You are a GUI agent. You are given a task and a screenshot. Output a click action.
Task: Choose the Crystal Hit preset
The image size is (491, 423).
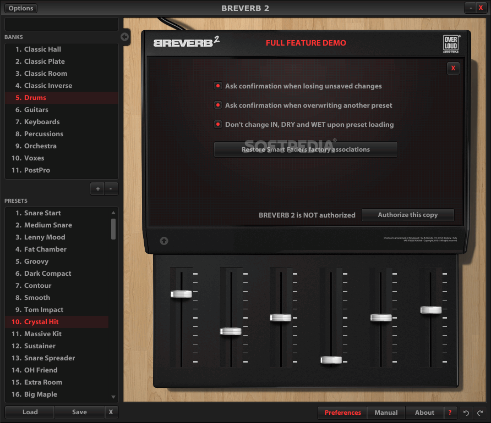point(57,322)
